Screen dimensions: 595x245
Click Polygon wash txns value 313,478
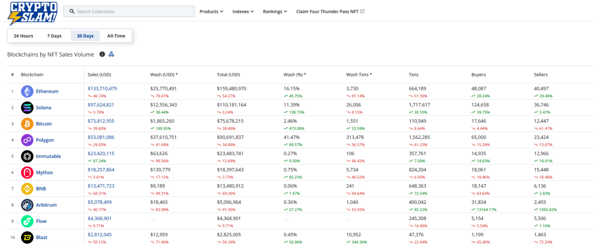355,138
